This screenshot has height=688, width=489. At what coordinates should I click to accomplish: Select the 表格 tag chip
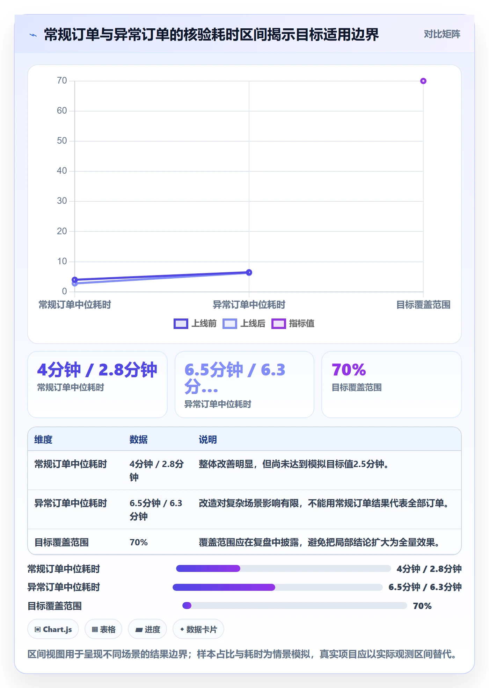[103, 629]
